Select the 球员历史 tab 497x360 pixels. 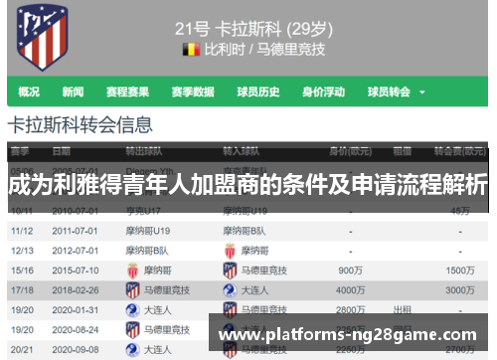coord(258,91)
